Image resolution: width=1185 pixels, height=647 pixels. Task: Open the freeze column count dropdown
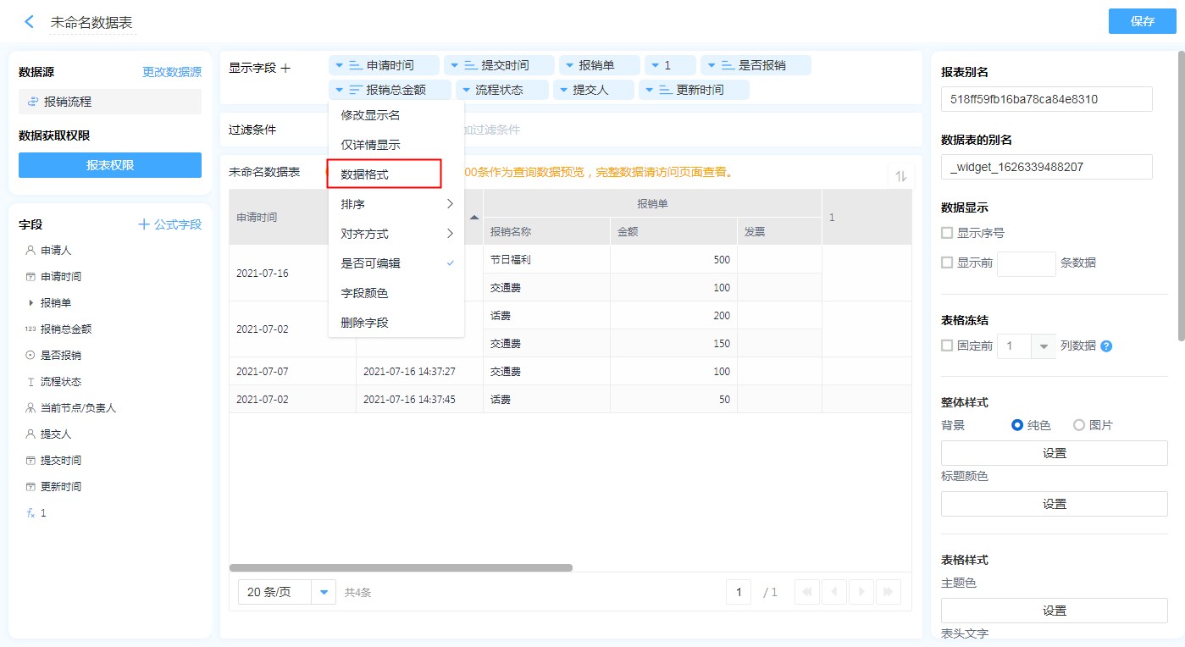tap(1043, 346)
